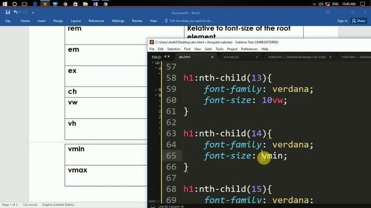This screenshot has height=208, width=371.
Task: Open Word's View ribbon tab
Action: 153,21
